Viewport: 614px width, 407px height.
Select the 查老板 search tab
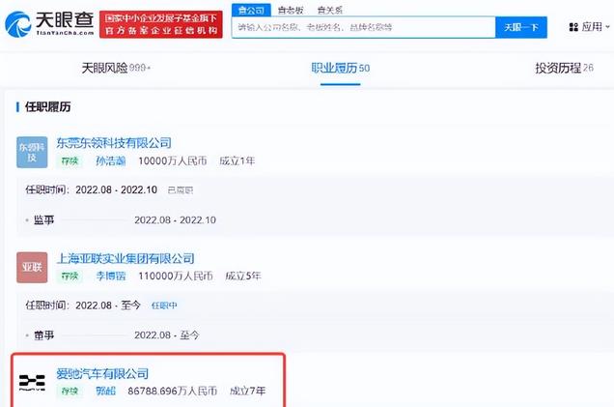(291, 11)
